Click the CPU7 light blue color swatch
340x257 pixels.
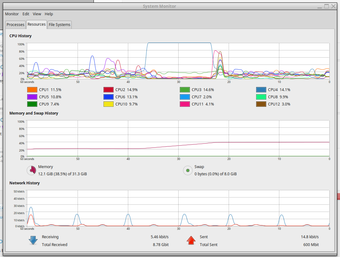pyautogui.click(x=185, y=97)
